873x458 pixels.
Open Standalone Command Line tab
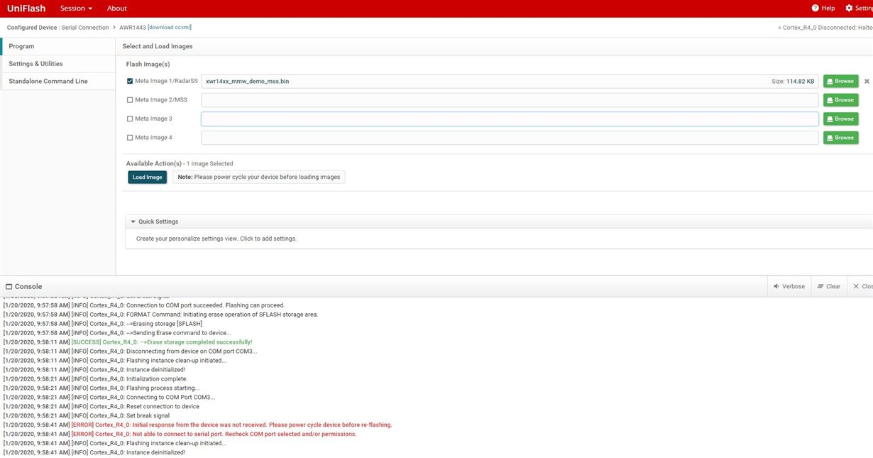57,81
